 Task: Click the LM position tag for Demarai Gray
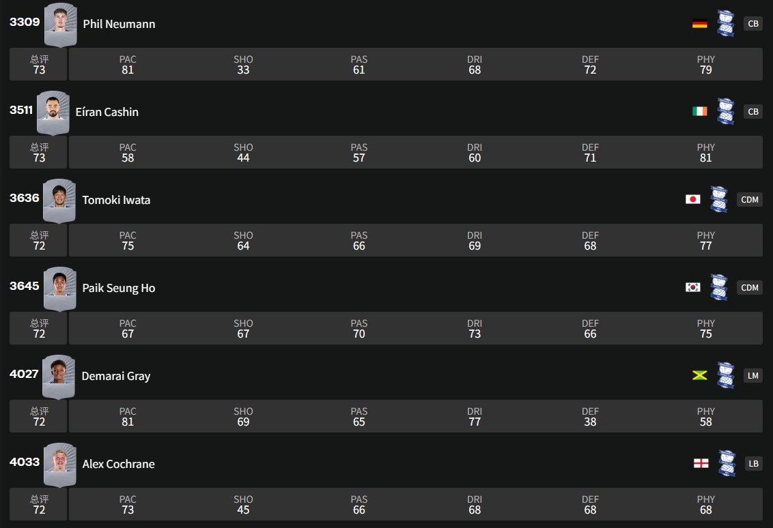click(x=753, y=375)
